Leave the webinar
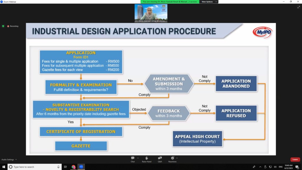The image size is (302, 170). pos(295,159)
